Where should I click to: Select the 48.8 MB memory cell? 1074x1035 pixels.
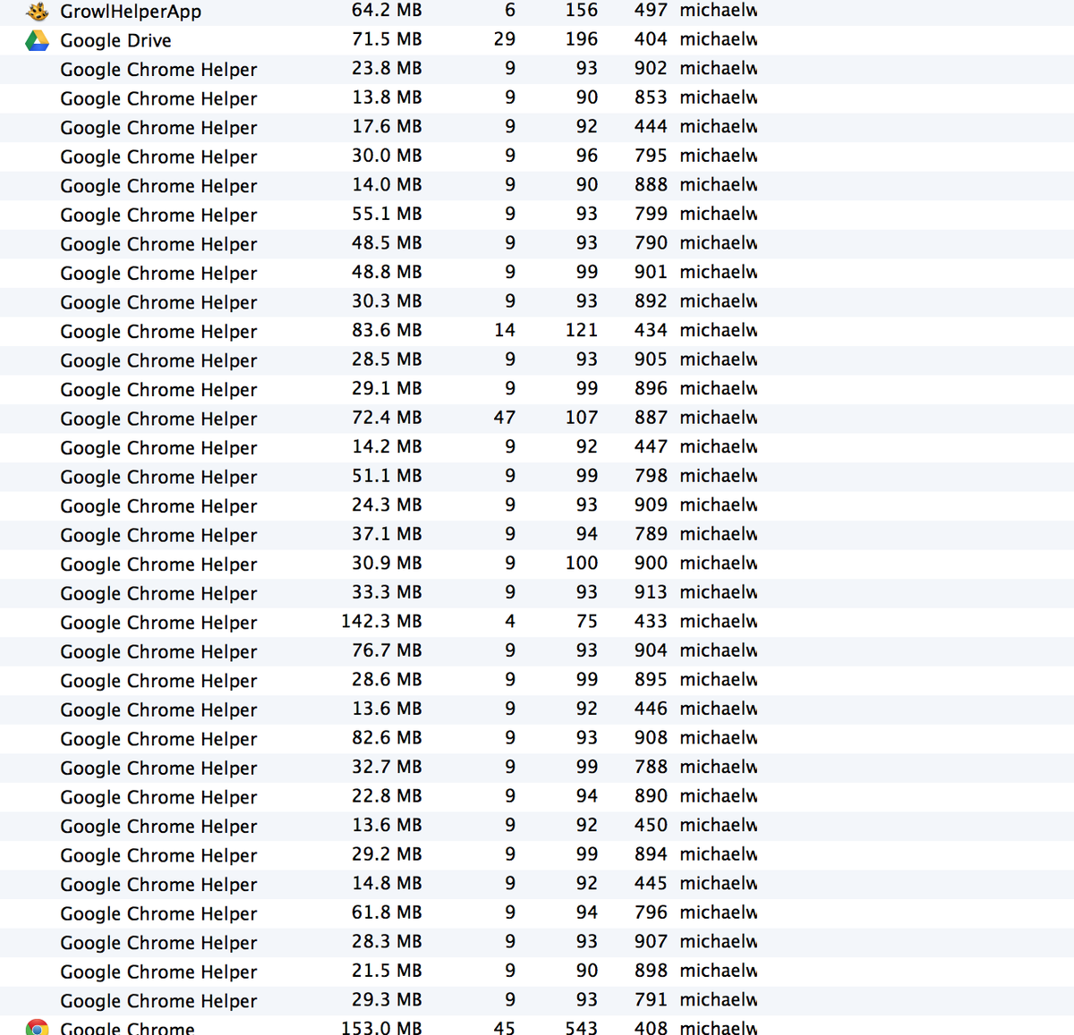tap(387, 272)
